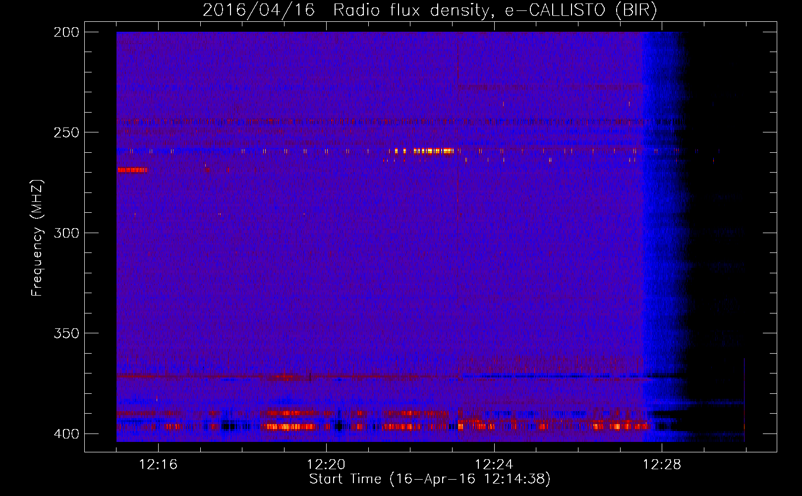The width and height of the screenshot is (802, 496).
Task: Click the 200 frequency tick label
Action: 66,32
